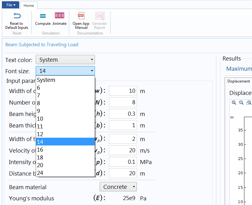Select the Displacement results tab

tap(238, 81)
